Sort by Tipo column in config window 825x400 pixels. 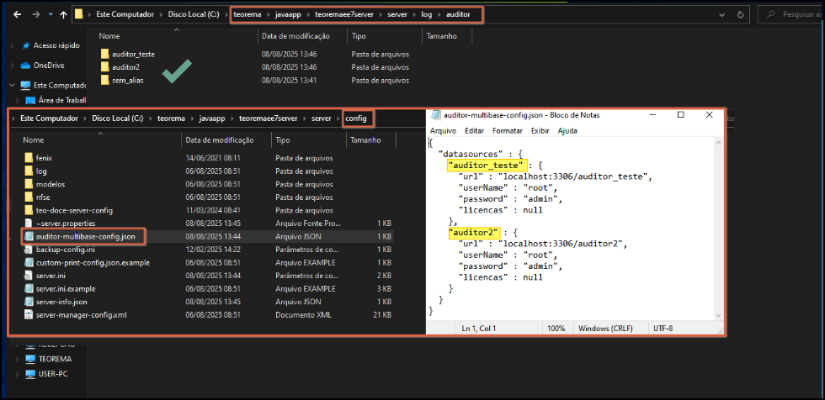(283, 140)
